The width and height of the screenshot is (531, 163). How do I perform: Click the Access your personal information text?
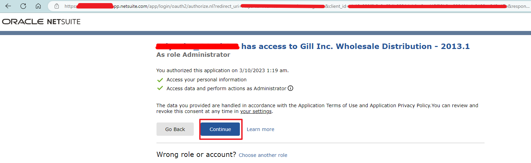point(206,80)
